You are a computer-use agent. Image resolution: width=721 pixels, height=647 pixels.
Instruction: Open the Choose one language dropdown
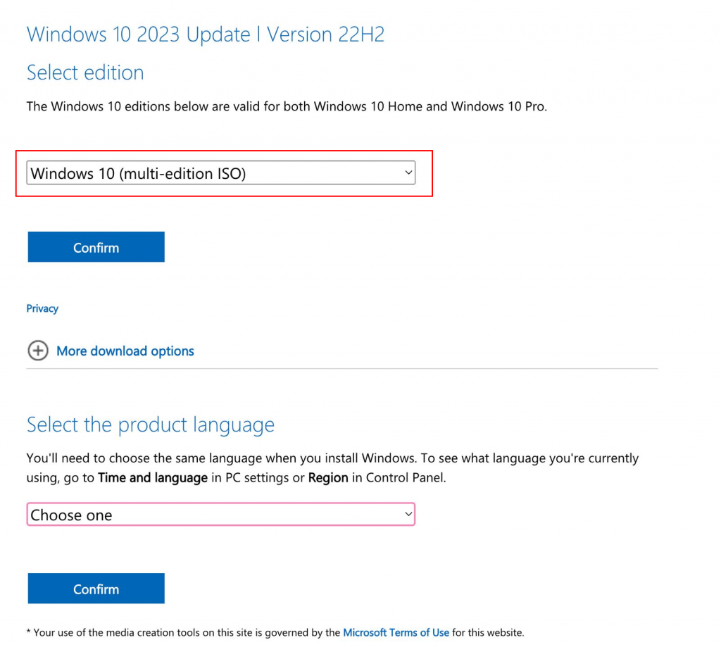(x=220, y=514)
